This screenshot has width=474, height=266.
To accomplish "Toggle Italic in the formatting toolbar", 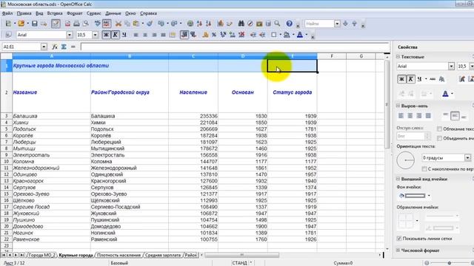I will coord(115,35).
